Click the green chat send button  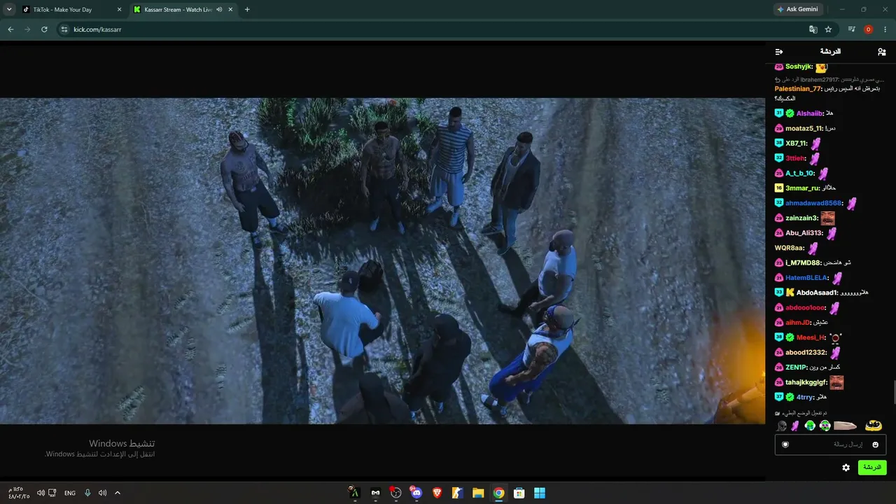tap(872, 468)
